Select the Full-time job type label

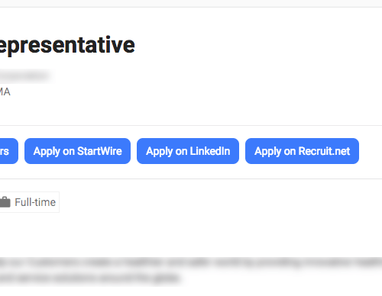pos(35,202)
